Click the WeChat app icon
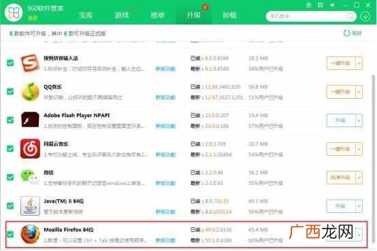This screenshot has width=377, height=251. tap(30, 177)
